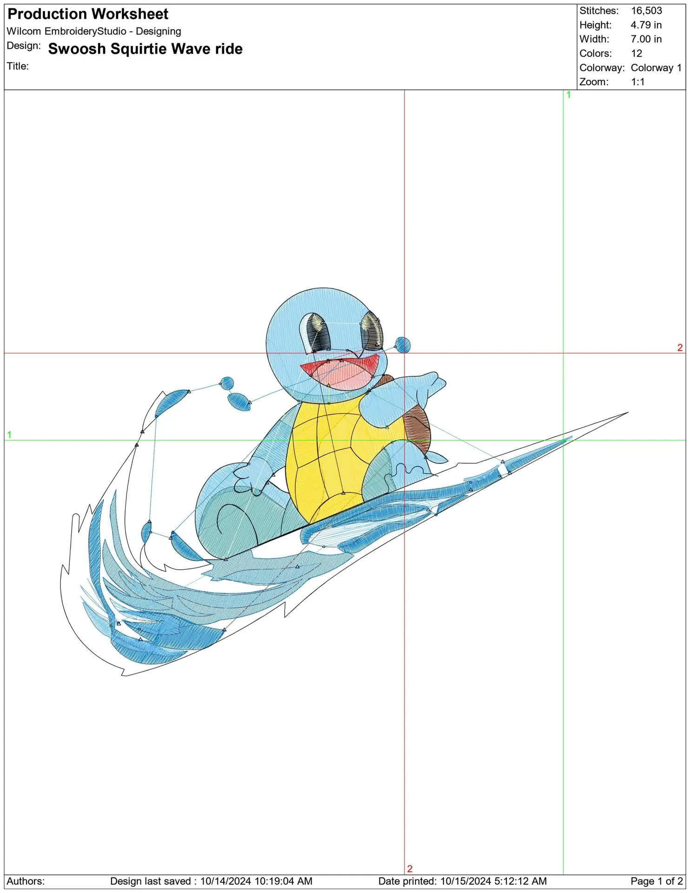
Task: Click the Squirtle embroidery design preview
Action: (x=344, y=481)
